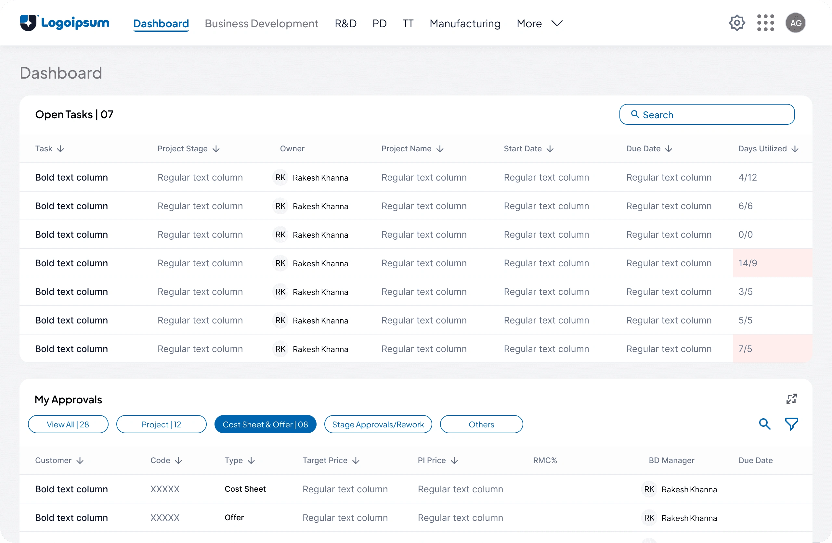Image resolution: width=832 pixels, height=543 pixels.
Task: Sort by Task column arrow
Action: pyautogui.click(x=60, y=149)
